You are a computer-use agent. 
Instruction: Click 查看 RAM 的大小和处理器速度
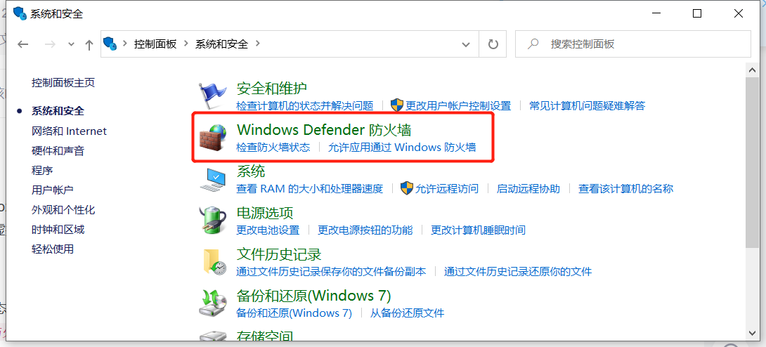310,188
